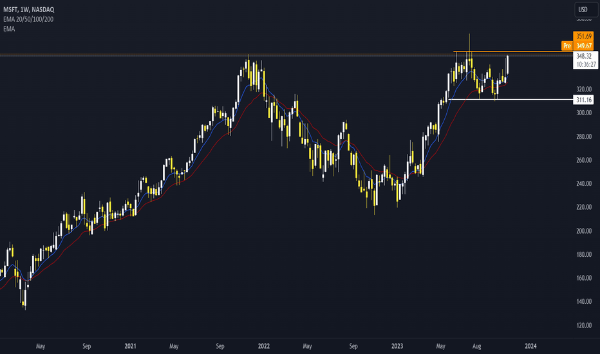Viewport: 600px width, 354px height.
Task: Click the MSFT, 1W, NASDAQ symbol title
Action: (29, 10)
